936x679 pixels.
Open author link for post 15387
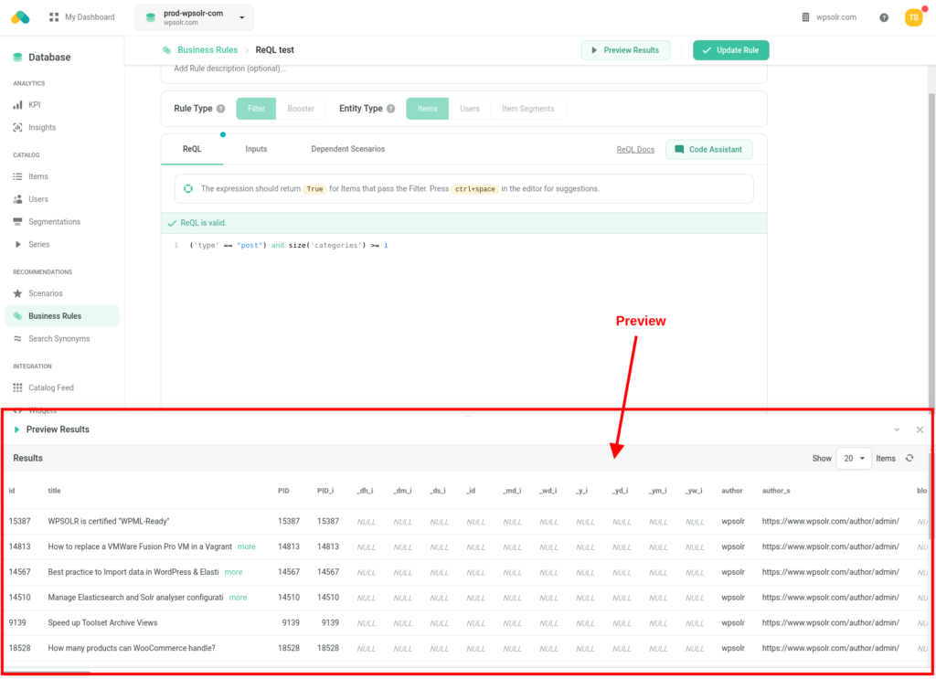pyautogui.click(x=830, y=522)
